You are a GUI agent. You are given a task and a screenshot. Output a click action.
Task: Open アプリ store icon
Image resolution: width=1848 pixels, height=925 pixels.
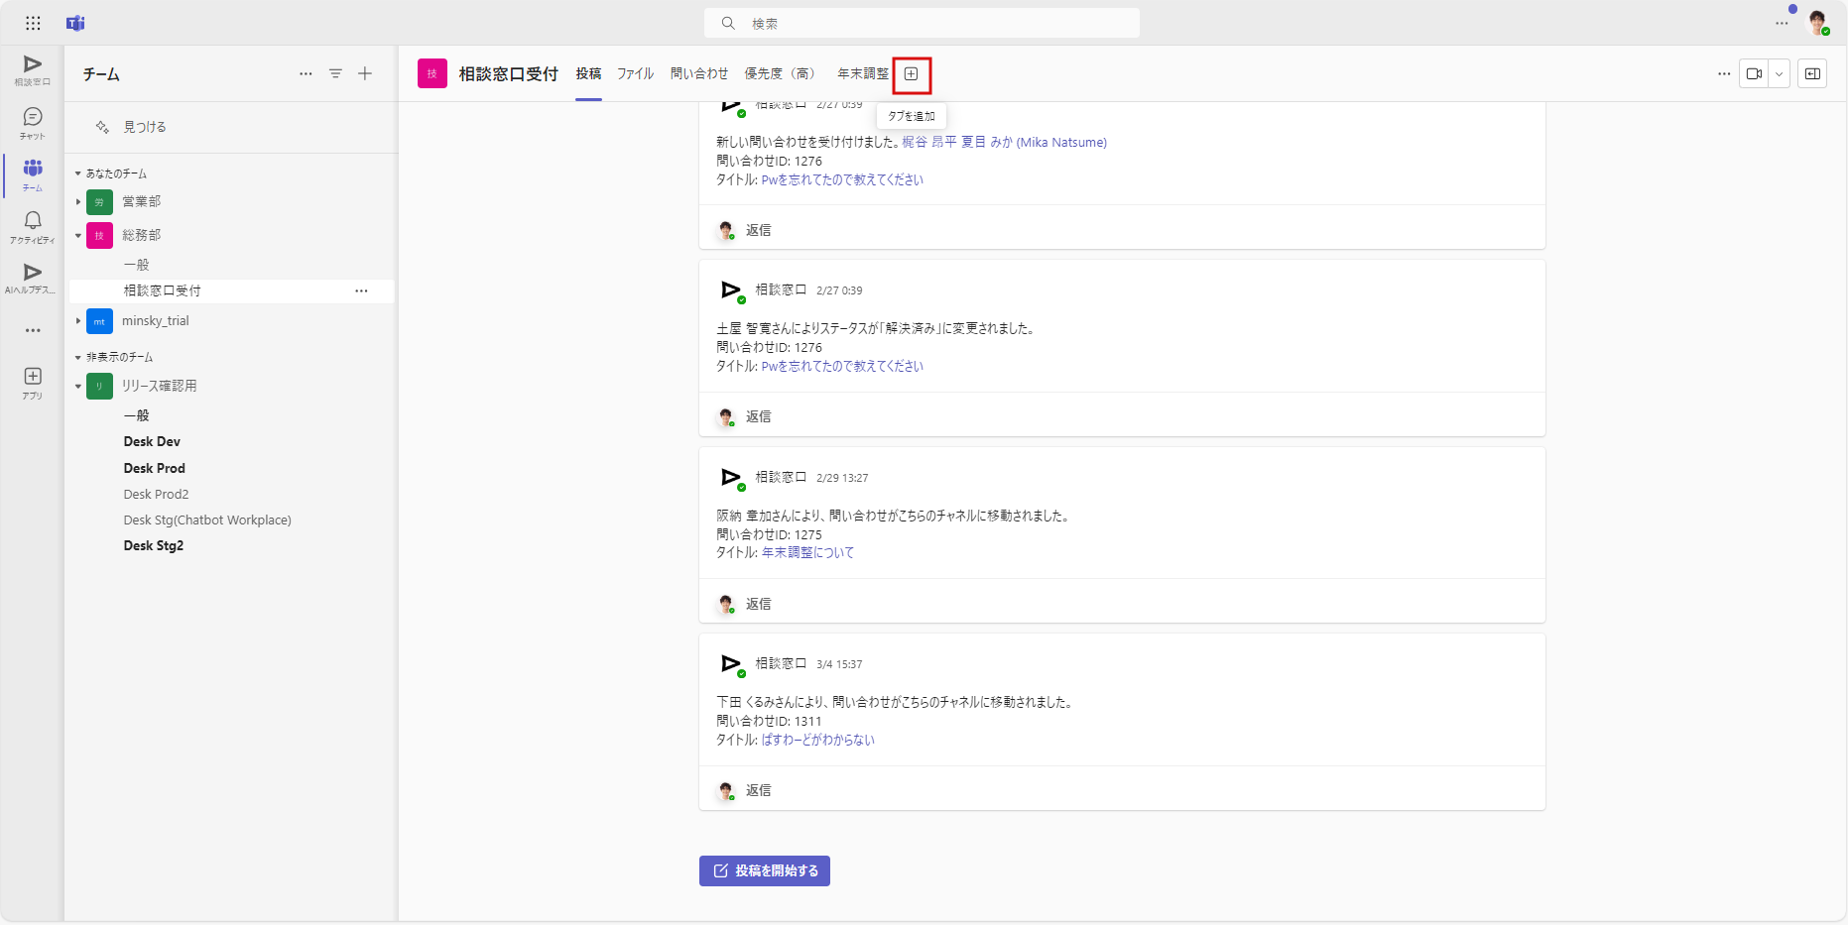tap(33, 382)
